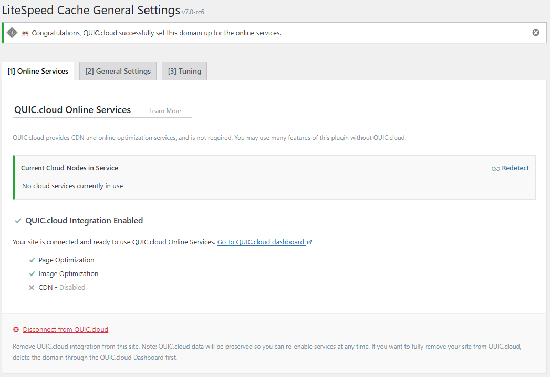Click external-link icon after dashboard link

pyautogui.click(x=309, y=242)
